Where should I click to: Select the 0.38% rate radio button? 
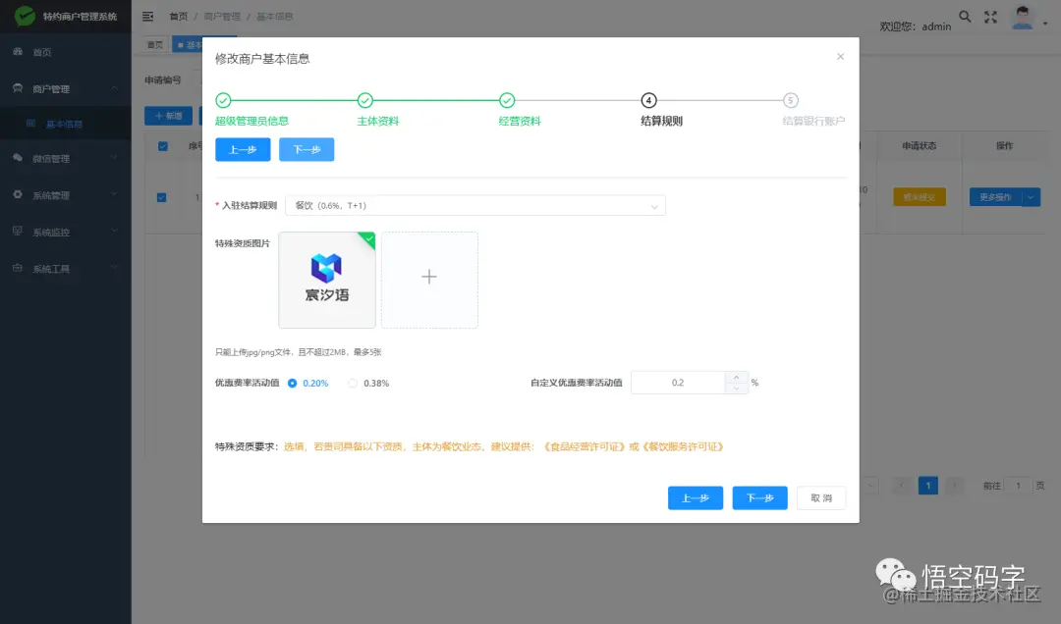point(353,384)
